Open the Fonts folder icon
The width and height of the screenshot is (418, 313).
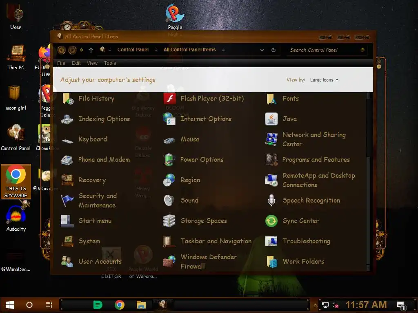click(x=271, y=99)
